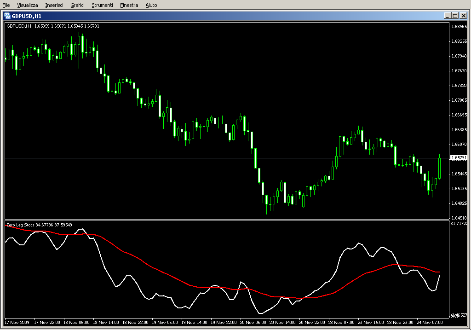The width and height of the screenshot is (471, 330).
Task: Click the 24 Nov 07:00 time label
Action: (430, 322)
